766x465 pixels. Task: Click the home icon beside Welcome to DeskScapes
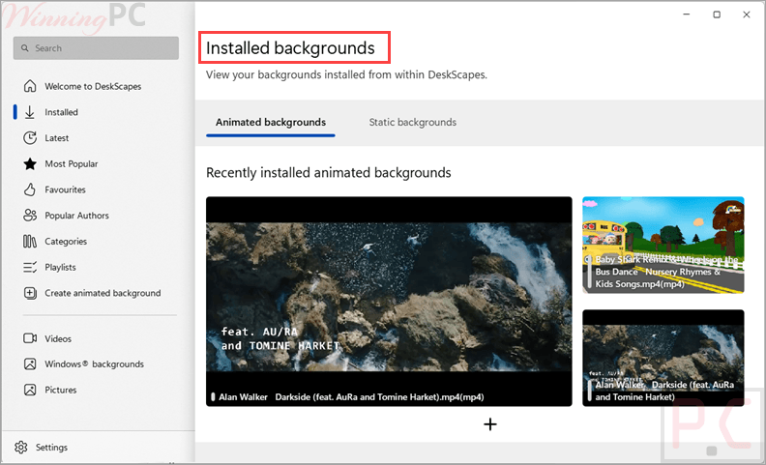tap(30, 86)
